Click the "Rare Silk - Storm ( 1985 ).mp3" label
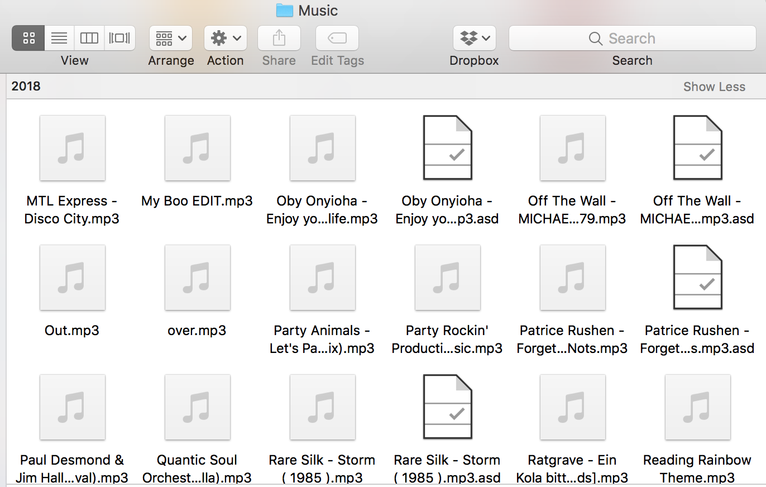This screenshot has height=487, width=766. click(322, 469)
